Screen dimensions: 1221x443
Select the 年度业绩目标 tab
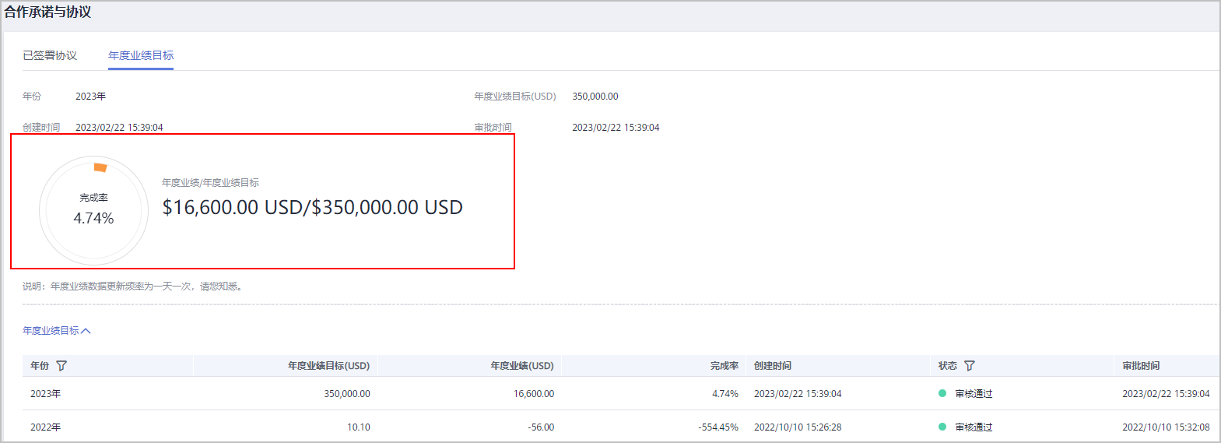point(141,55)
